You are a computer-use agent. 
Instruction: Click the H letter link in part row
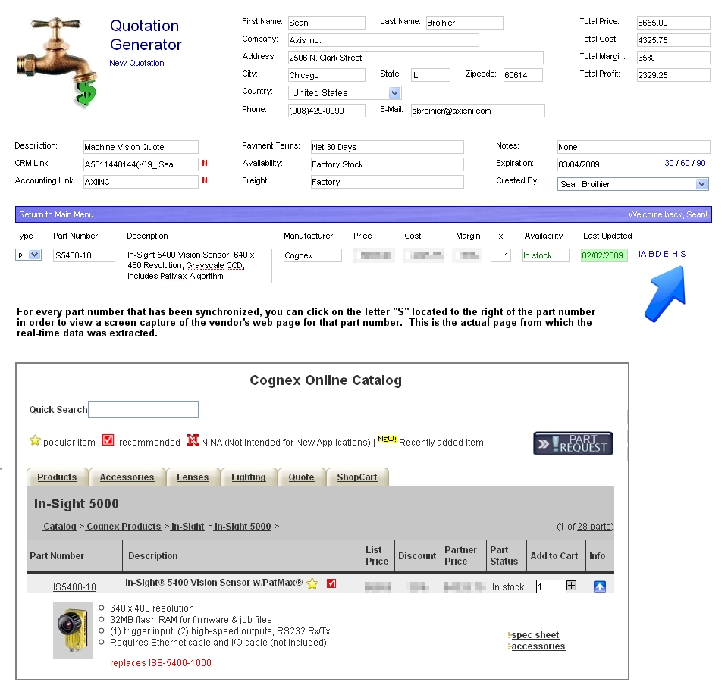(x=675, y=254)
